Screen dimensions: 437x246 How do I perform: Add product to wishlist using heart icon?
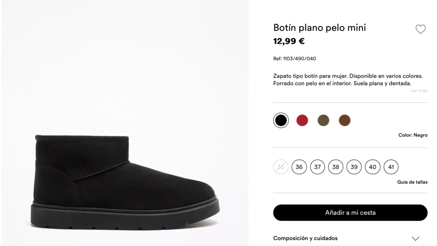tap(421, 29)
